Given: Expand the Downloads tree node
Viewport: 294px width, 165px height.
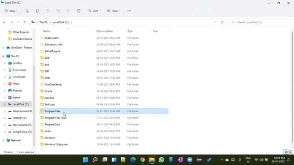Looking at the screenshot, I should coord(5,77).
